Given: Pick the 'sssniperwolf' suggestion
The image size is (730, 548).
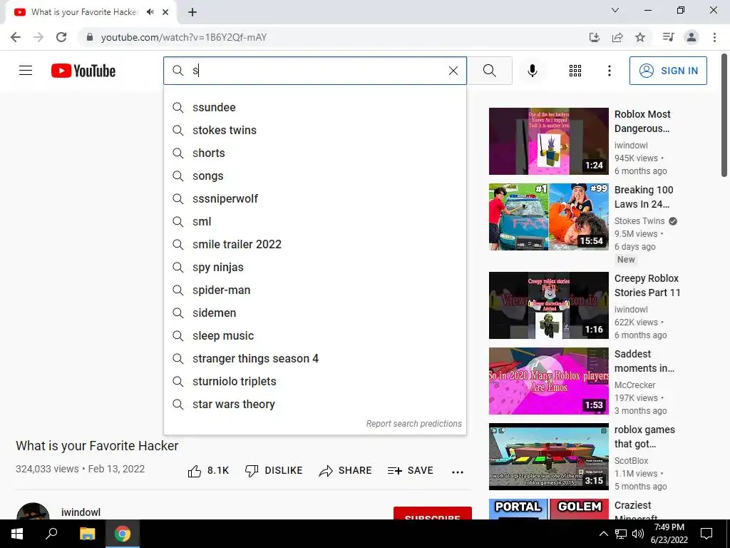Looking at the screenshot, I should 314,198.
